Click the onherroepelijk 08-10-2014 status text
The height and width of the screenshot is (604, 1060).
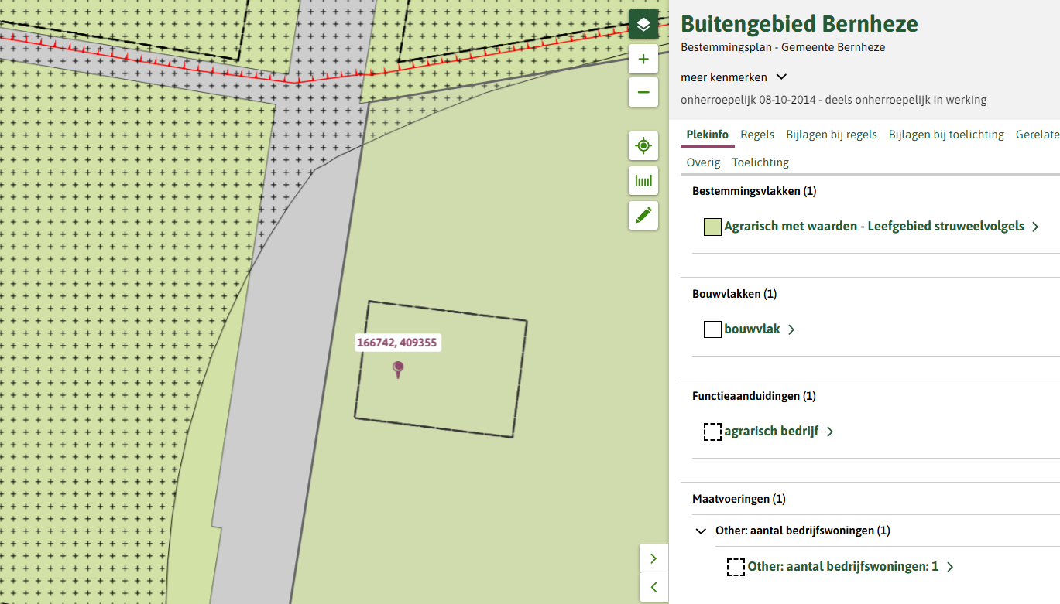(833, 100)
